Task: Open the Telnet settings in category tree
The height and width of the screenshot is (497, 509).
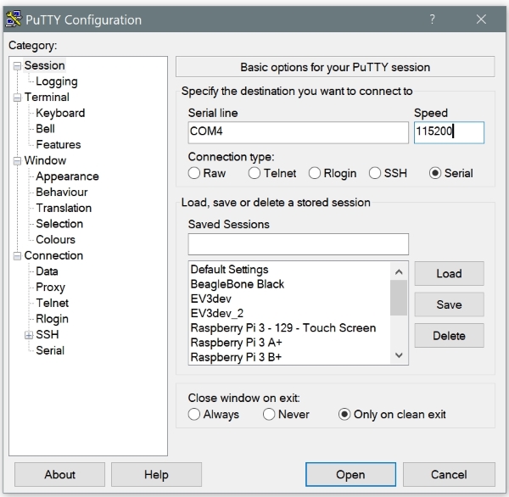Action: tap(52, 303)
